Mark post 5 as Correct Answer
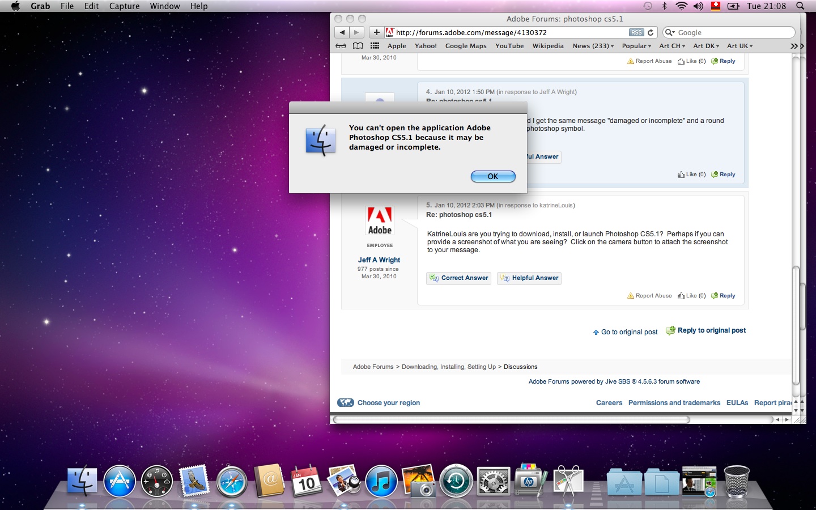 pyautogui.click(x=458, y=278)
